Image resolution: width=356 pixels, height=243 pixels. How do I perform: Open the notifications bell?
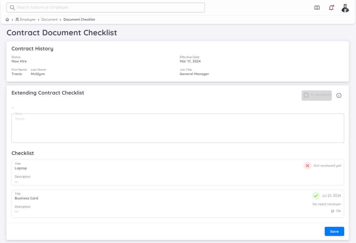coord(331,8)
